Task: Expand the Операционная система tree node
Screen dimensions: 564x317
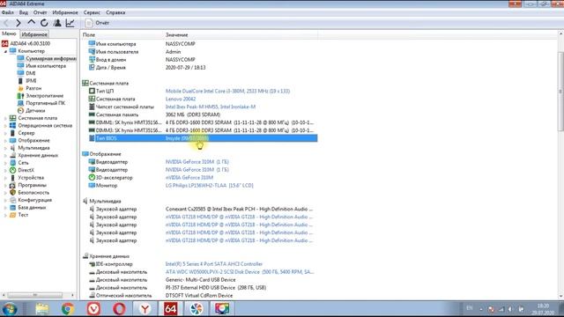Action: pyautogui.click(x=5, y=126)
